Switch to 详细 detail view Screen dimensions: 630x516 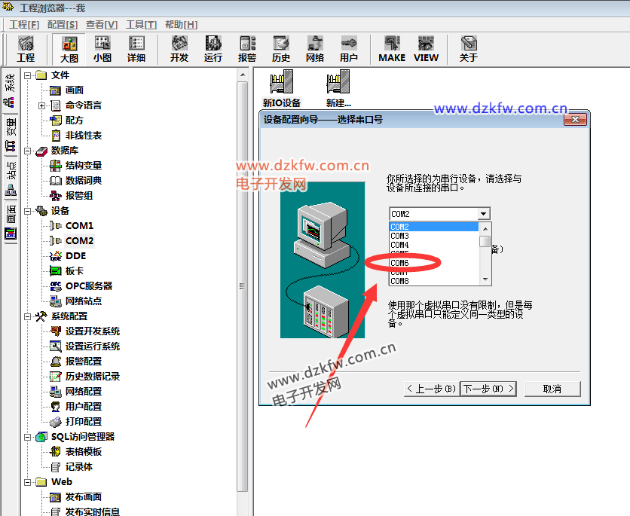coord(136,48)
